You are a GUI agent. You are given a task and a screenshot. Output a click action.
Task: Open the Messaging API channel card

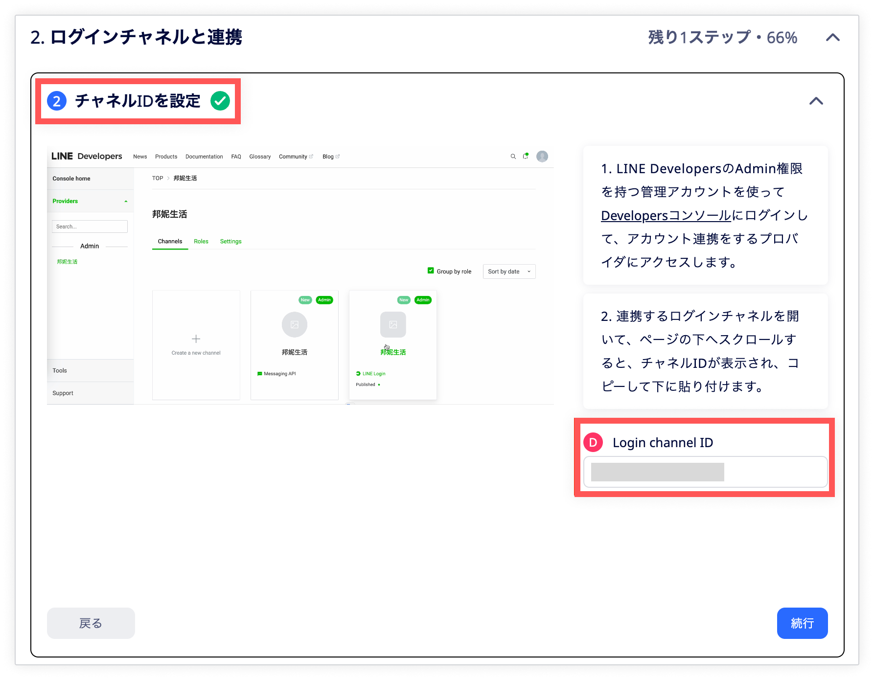click(x=295, y=345)
